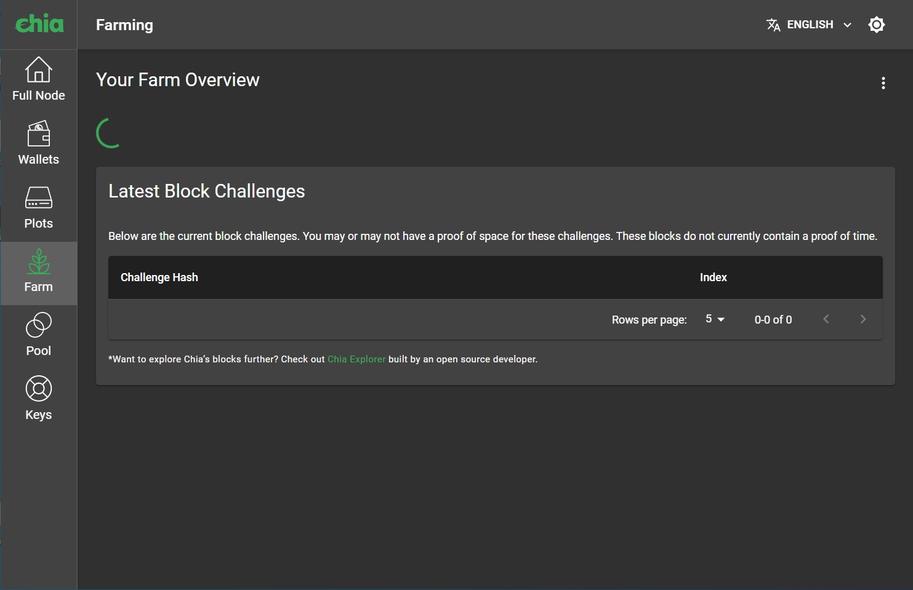Click the Index column header

tap(713, 277)
